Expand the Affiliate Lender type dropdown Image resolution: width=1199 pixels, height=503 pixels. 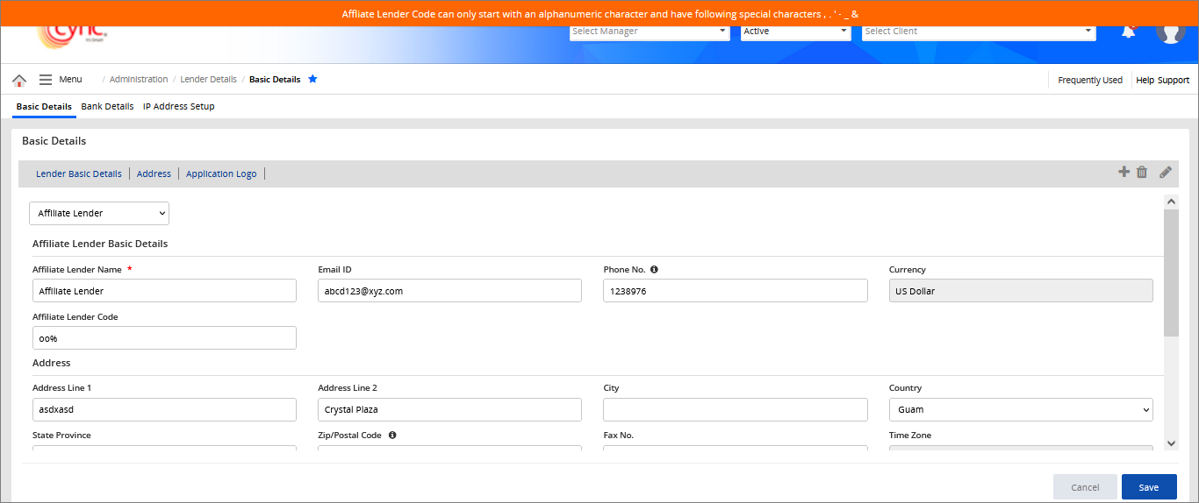pos(99,214)
